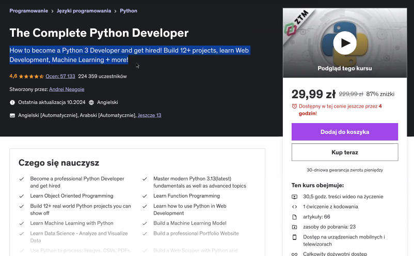Click the closed captions icon before subtitles list
414x256 pixels.
[12, 115]
